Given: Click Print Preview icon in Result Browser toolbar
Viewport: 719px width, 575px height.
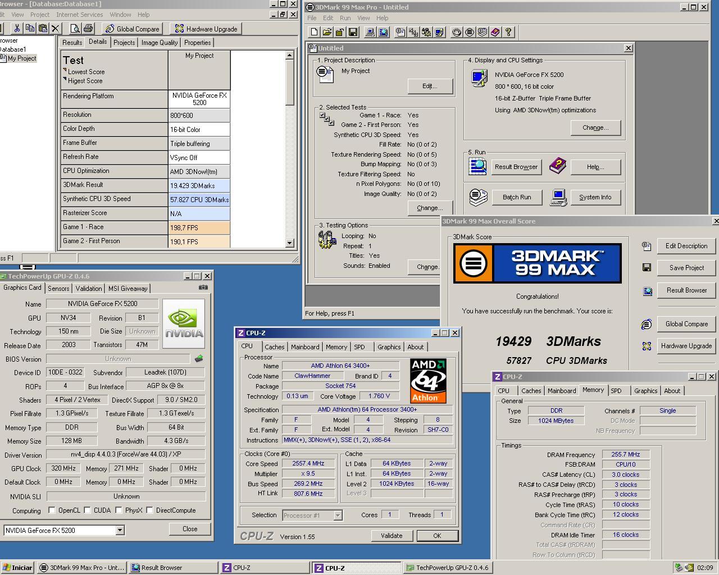Looking at the screenshot, I should click(75, 29).
